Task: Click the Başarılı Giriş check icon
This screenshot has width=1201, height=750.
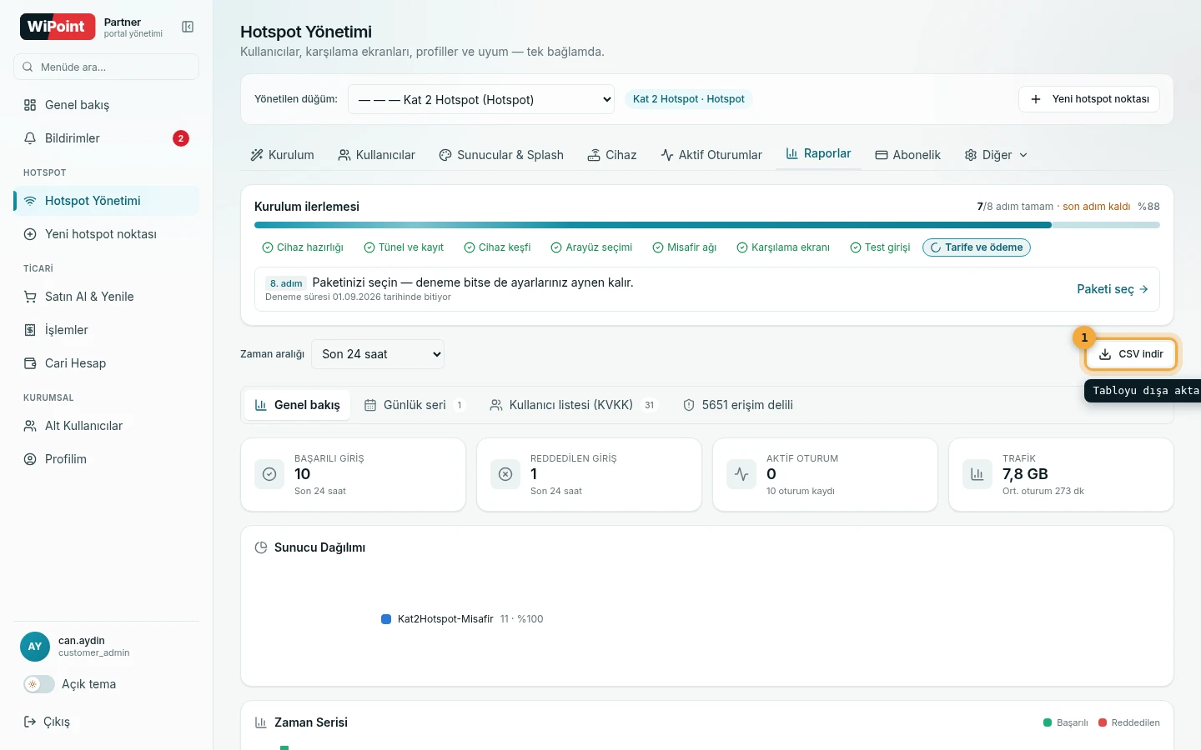Action: click(x=269, y=474)
